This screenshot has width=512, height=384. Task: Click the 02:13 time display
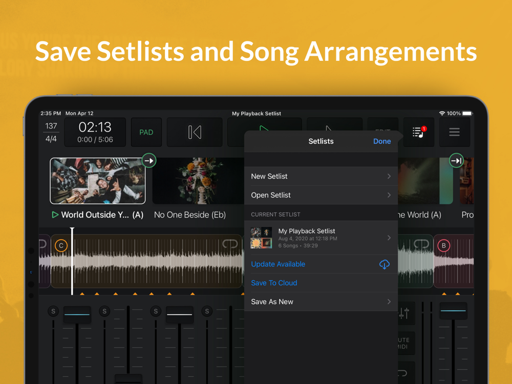(95, 132)
